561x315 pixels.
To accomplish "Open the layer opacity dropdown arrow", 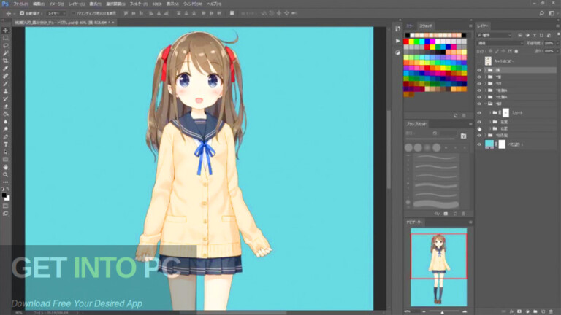I will pos(557,43).
